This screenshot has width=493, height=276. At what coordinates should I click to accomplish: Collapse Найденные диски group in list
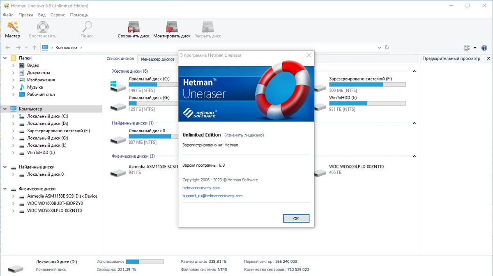tap(414, 123)
